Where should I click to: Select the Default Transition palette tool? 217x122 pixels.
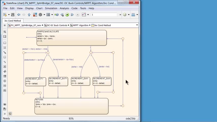tap(5, 52)
